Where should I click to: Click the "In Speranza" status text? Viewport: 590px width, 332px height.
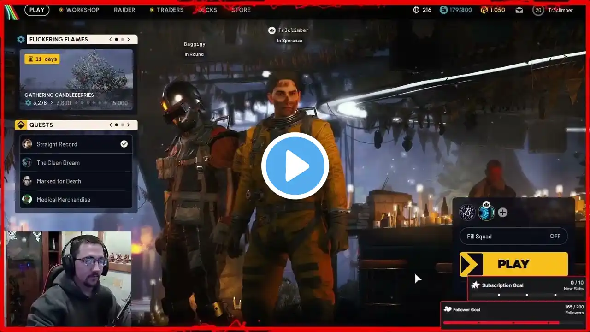coord(289,41)
